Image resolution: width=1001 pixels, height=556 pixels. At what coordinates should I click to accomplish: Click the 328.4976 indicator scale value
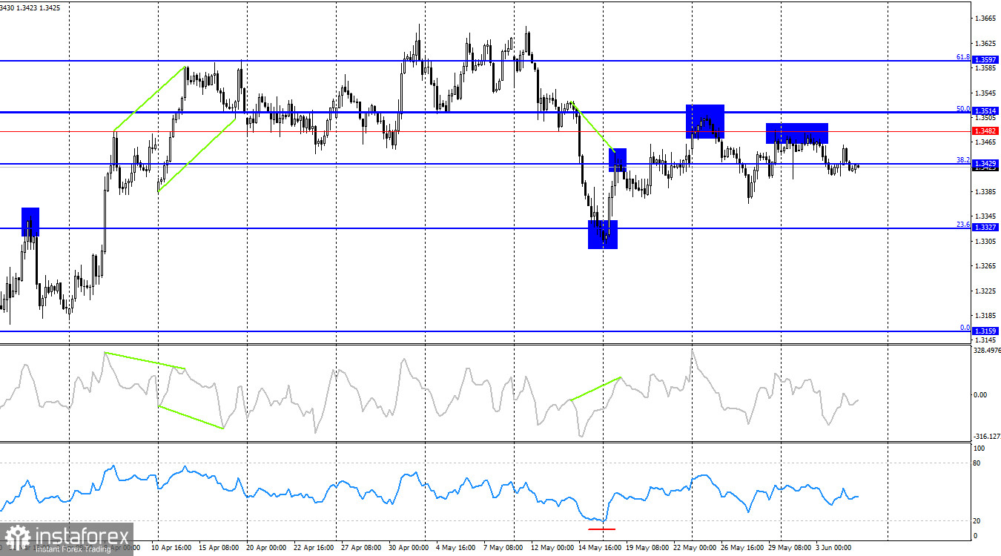tap(986, 351)
